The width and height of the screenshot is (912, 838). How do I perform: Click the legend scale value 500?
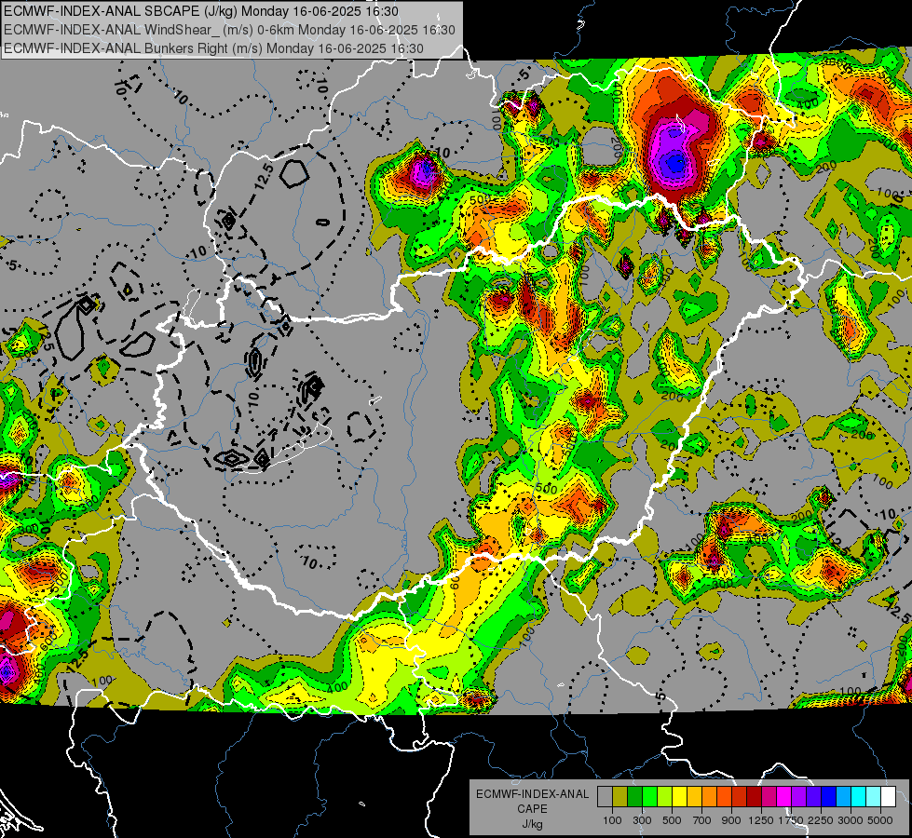[672, 820]
